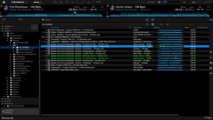Click horizontal scrollbar under track list
The height and width of the screenshot is (120, 213).
(109, 115)
